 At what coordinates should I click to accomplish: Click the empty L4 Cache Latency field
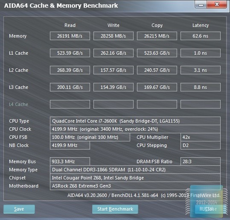point(201,104)
